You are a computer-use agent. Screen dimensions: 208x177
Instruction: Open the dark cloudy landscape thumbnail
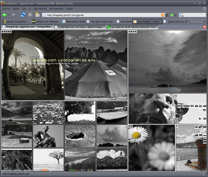click(x=17, y=112)
